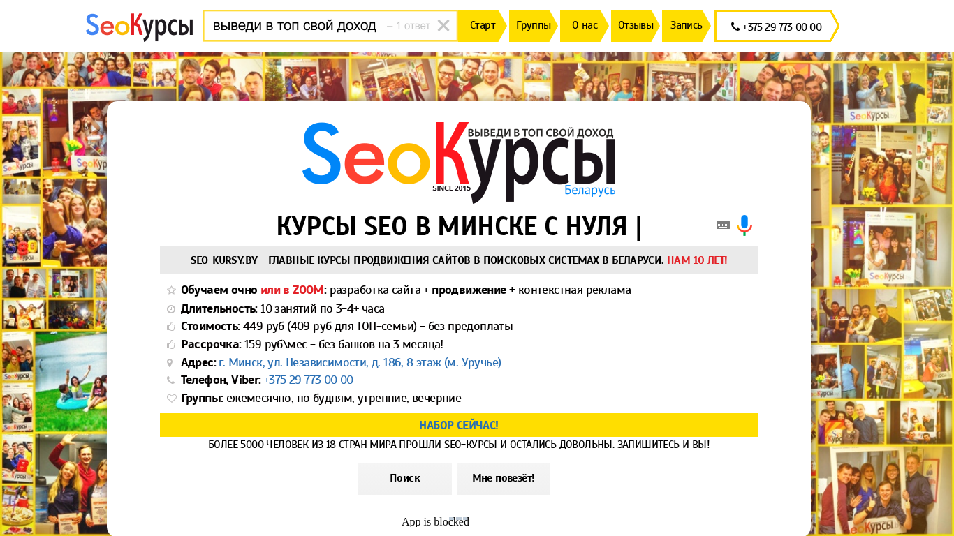Click the thumbs-up icon beside Стоимость
The width and height of the screenshot is (954, 536).
pyautogui.click(x=171, y=327)
